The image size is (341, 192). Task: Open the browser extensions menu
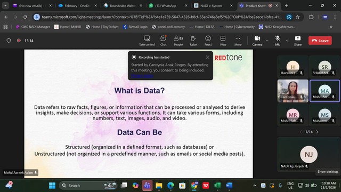coord(311,17)
